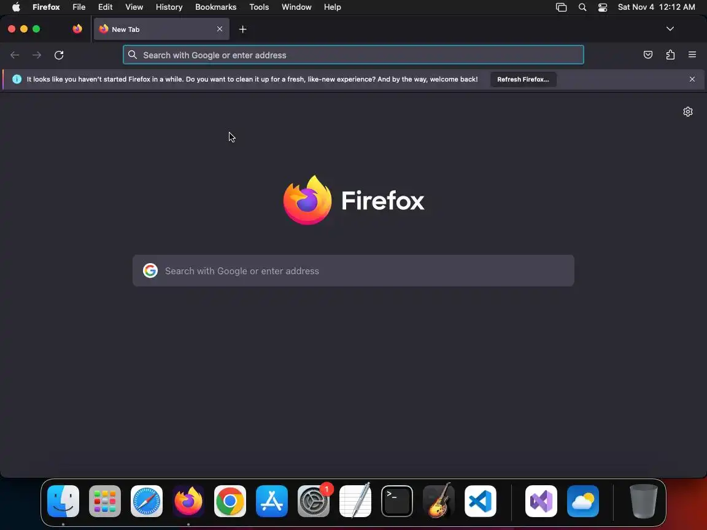The height and width of the screenshot is (530, 707).
Task: Launch Terminal from the Dock
Action: tap(397, 501)
